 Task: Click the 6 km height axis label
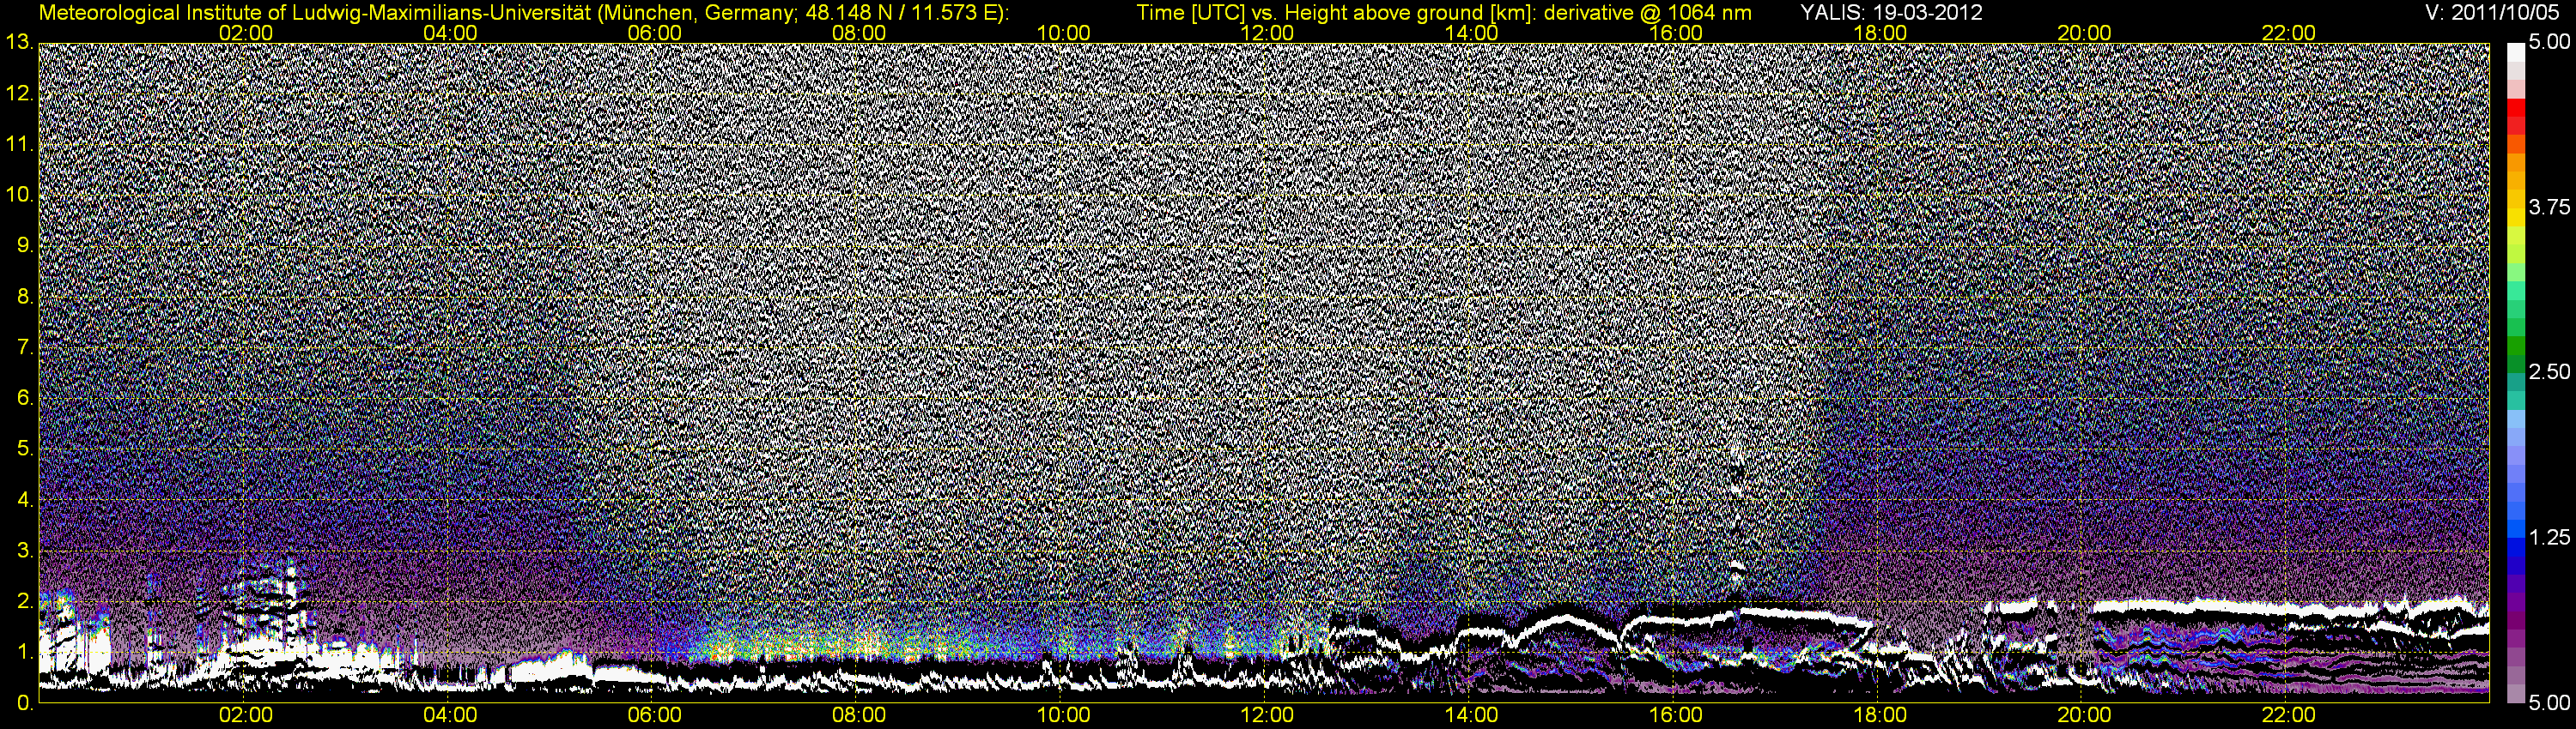(25, 399)
